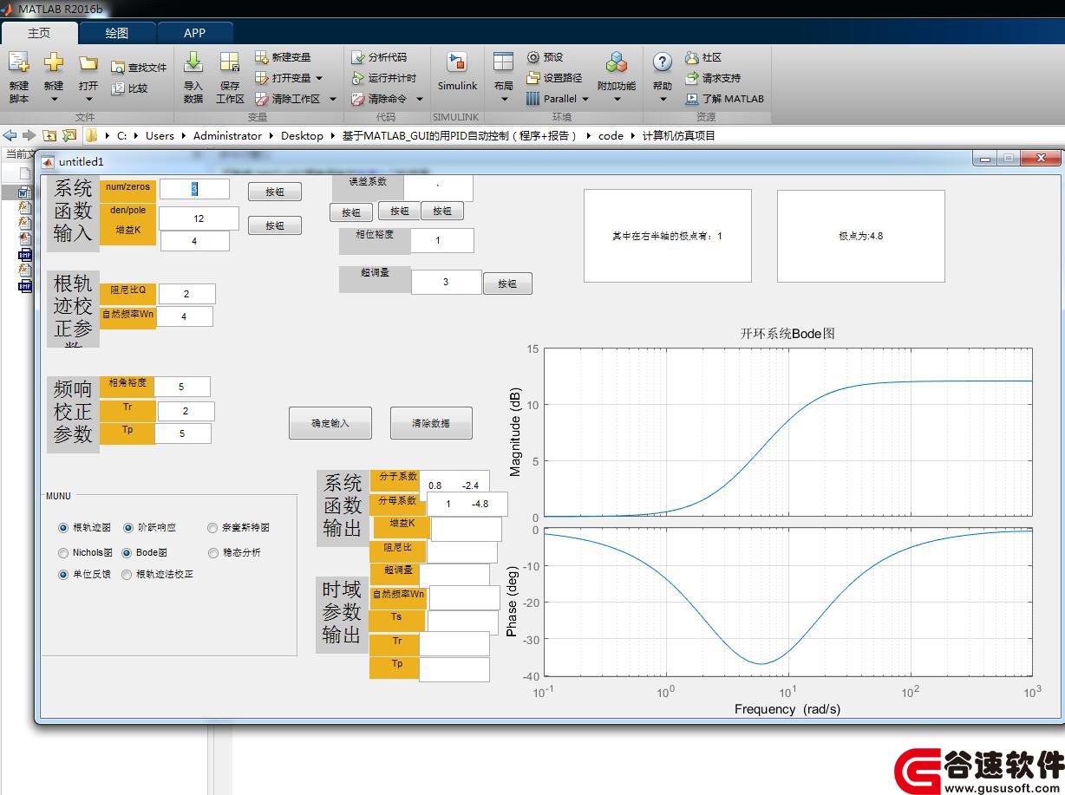Viewport: 1065px width, 795px height.
Task: Click the Clear Commands (清除命令) icon
Action: click(x=358, y=99)
